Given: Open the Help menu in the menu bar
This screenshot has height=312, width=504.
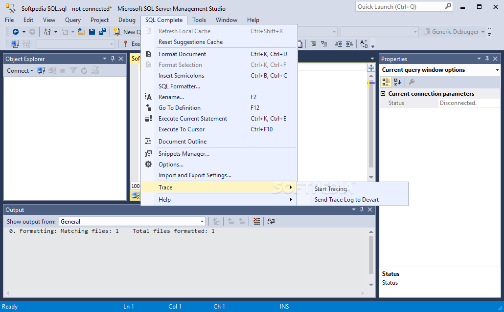Looking at the screenshot, I should 253,20.
